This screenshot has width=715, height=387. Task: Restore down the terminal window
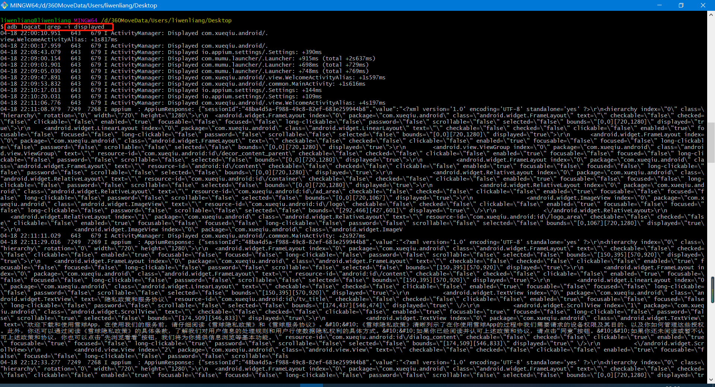(681, 5)
